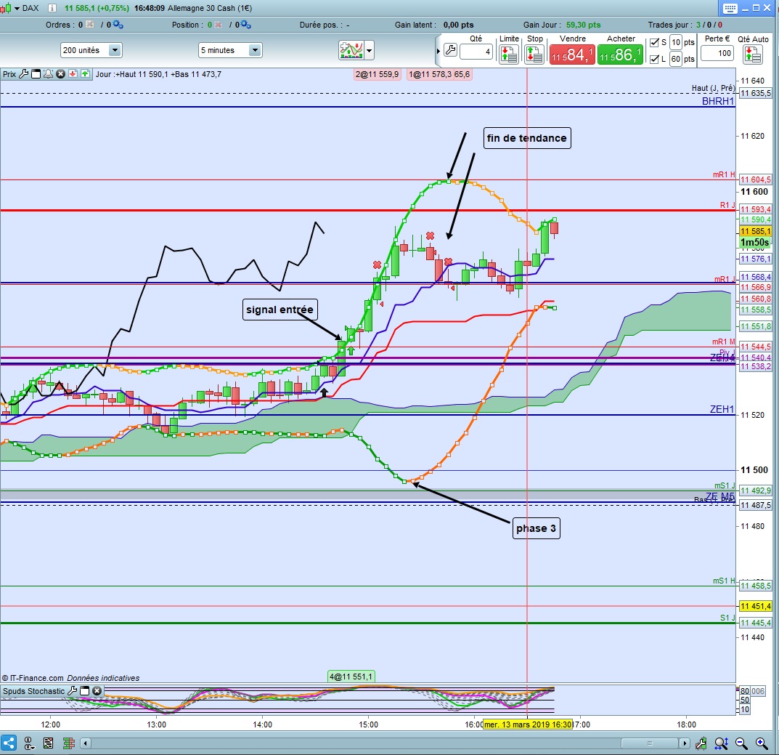This screenshot has height=755, width=779.
Task: Click the candlestick chart style icon next to DAX
Action: 6,8
